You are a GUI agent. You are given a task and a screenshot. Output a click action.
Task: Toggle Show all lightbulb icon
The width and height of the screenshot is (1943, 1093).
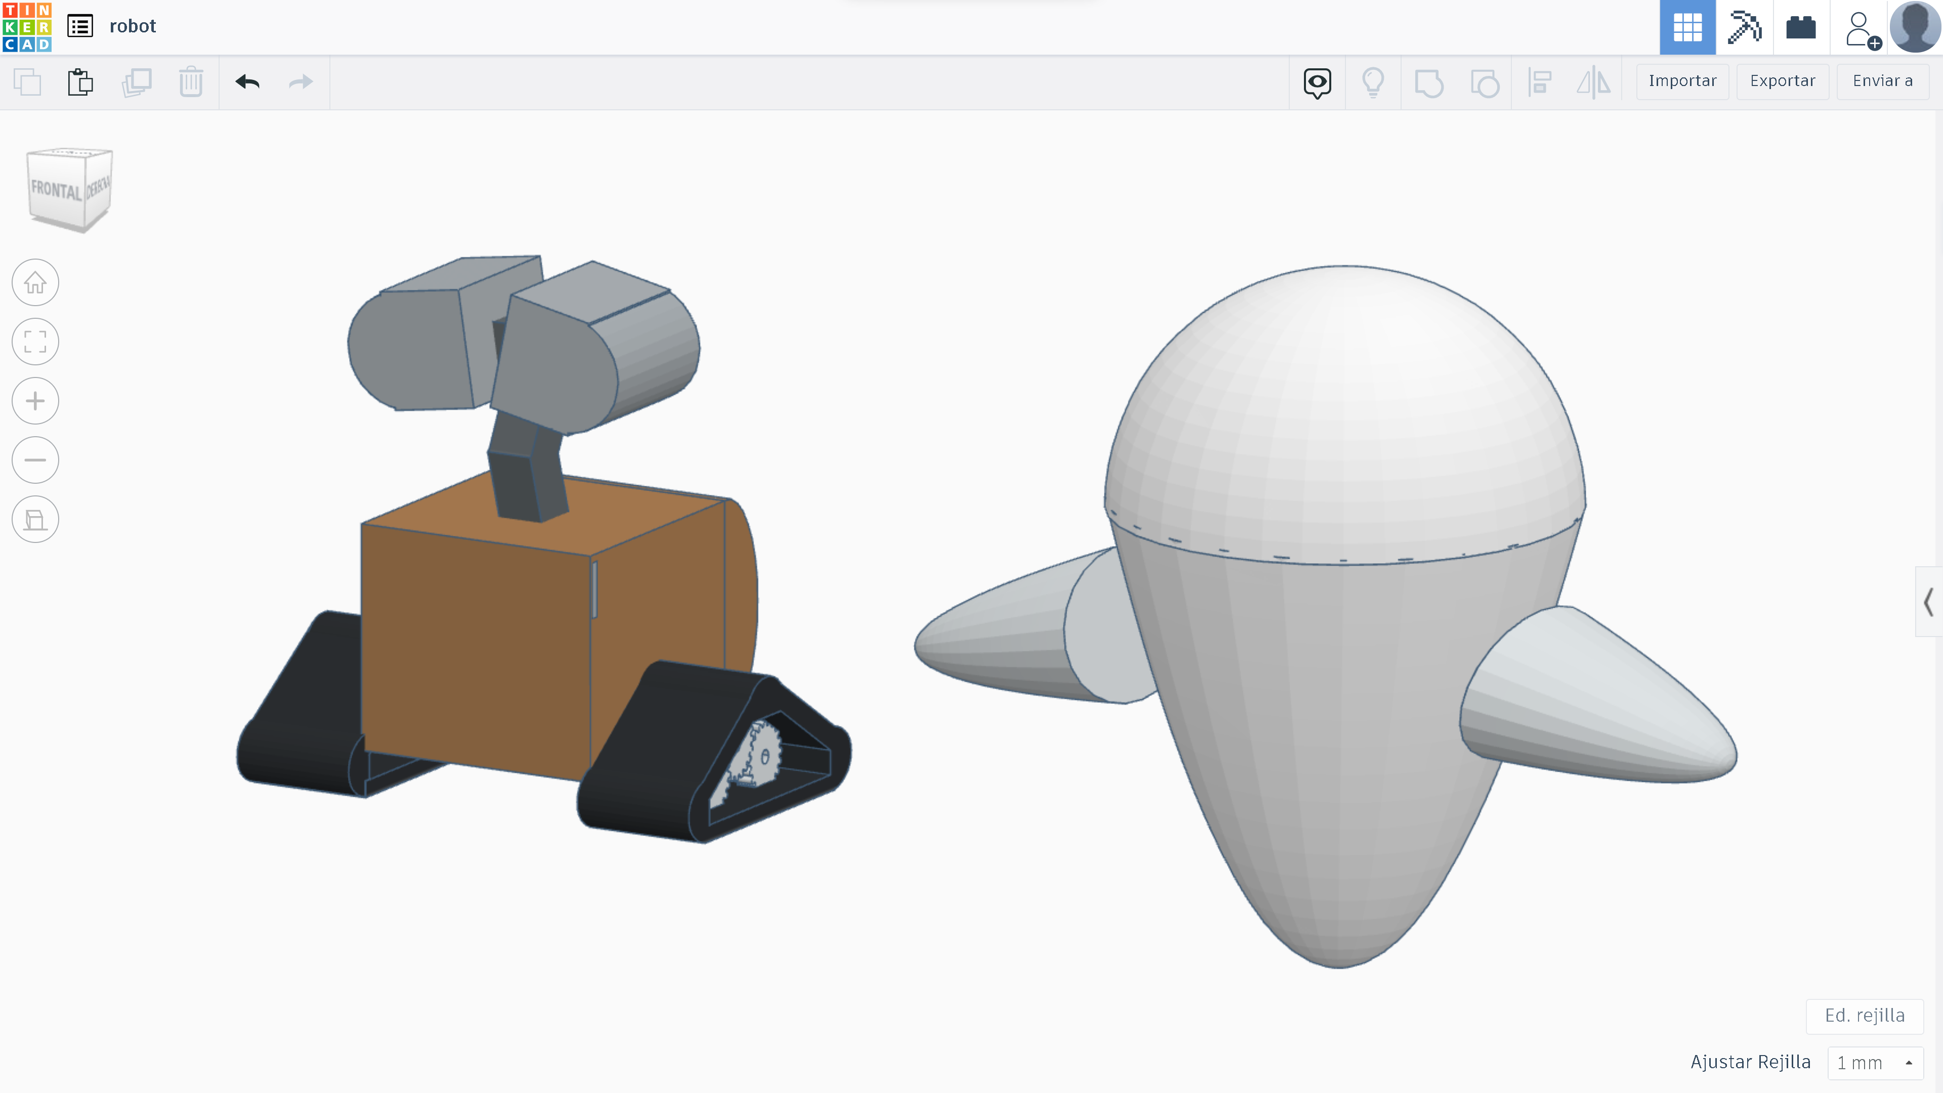tap(1373, 83)
